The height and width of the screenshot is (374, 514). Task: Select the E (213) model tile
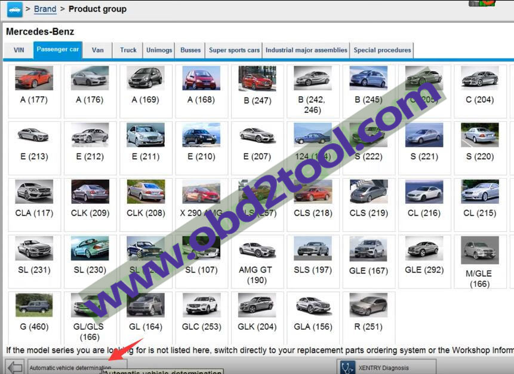(35, 148)
